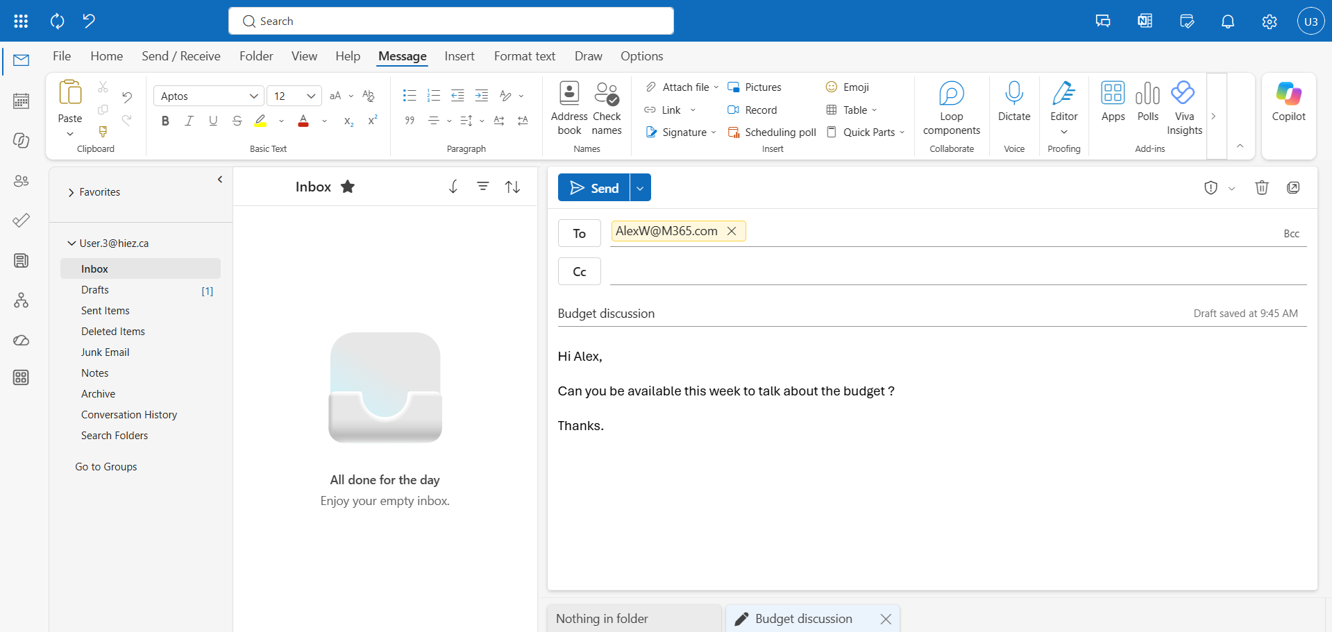Open the To Do checkmark icon

pyautogui.click(x=22, y=221)
